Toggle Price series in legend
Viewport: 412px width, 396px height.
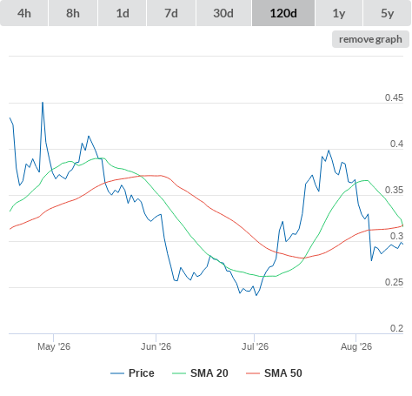click(x=132, y=373)
